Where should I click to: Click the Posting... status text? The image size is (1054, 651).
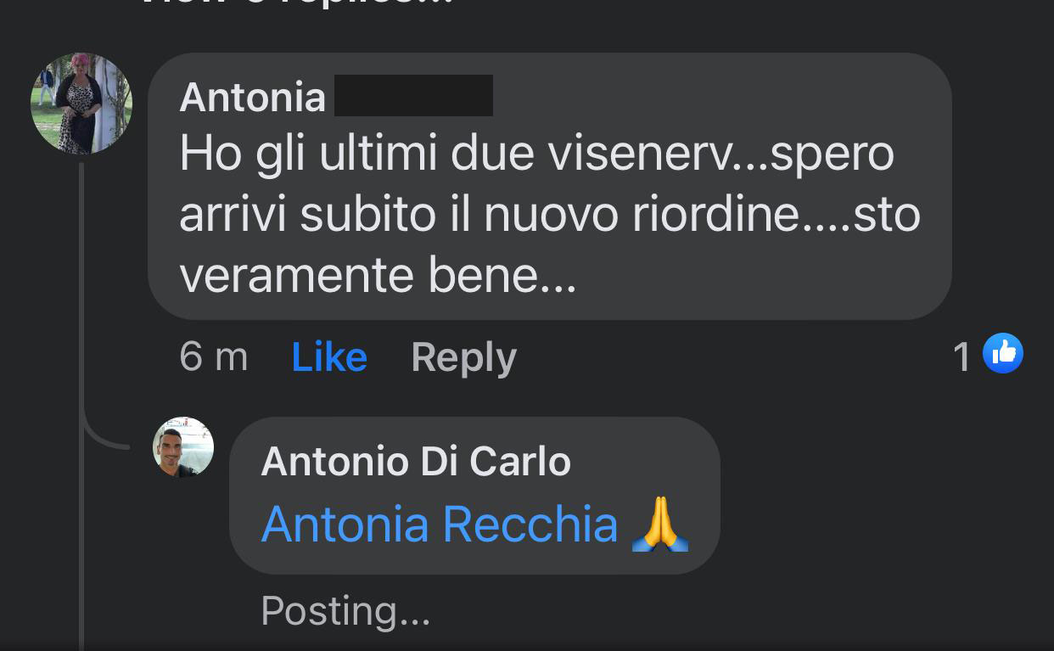point(345,610)
